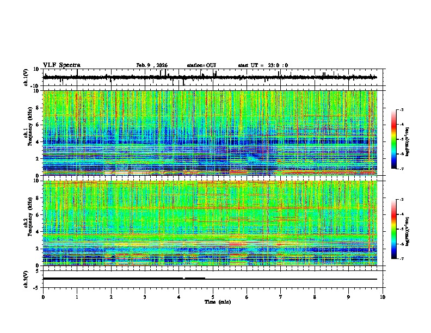Click time axis tick label "5"

(213, 297)
